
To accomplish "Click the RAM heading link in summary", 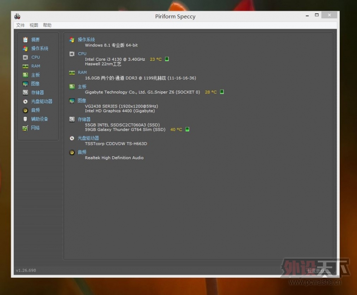I will click(x=82, y=73).
